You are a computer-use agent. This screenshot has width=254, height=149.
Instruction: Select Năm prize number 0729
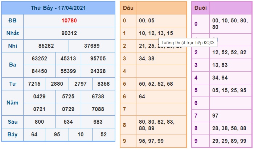[68, 109]
